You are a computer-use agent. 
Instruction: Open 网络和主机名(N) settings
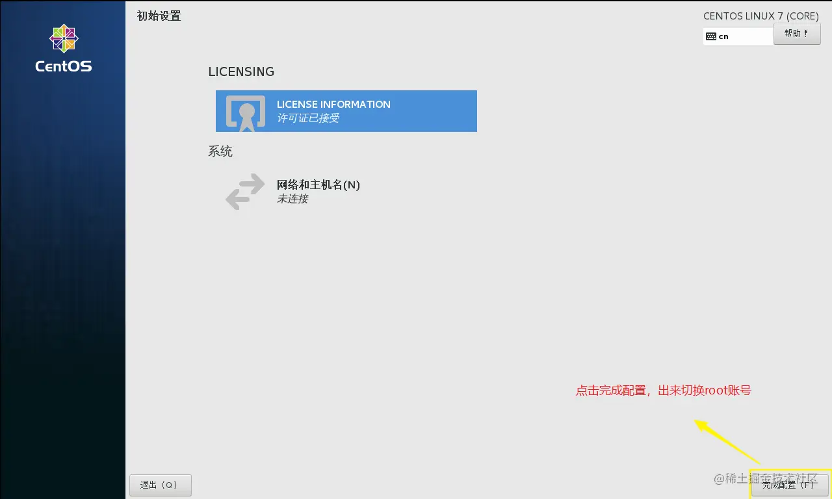coord(346,191)
